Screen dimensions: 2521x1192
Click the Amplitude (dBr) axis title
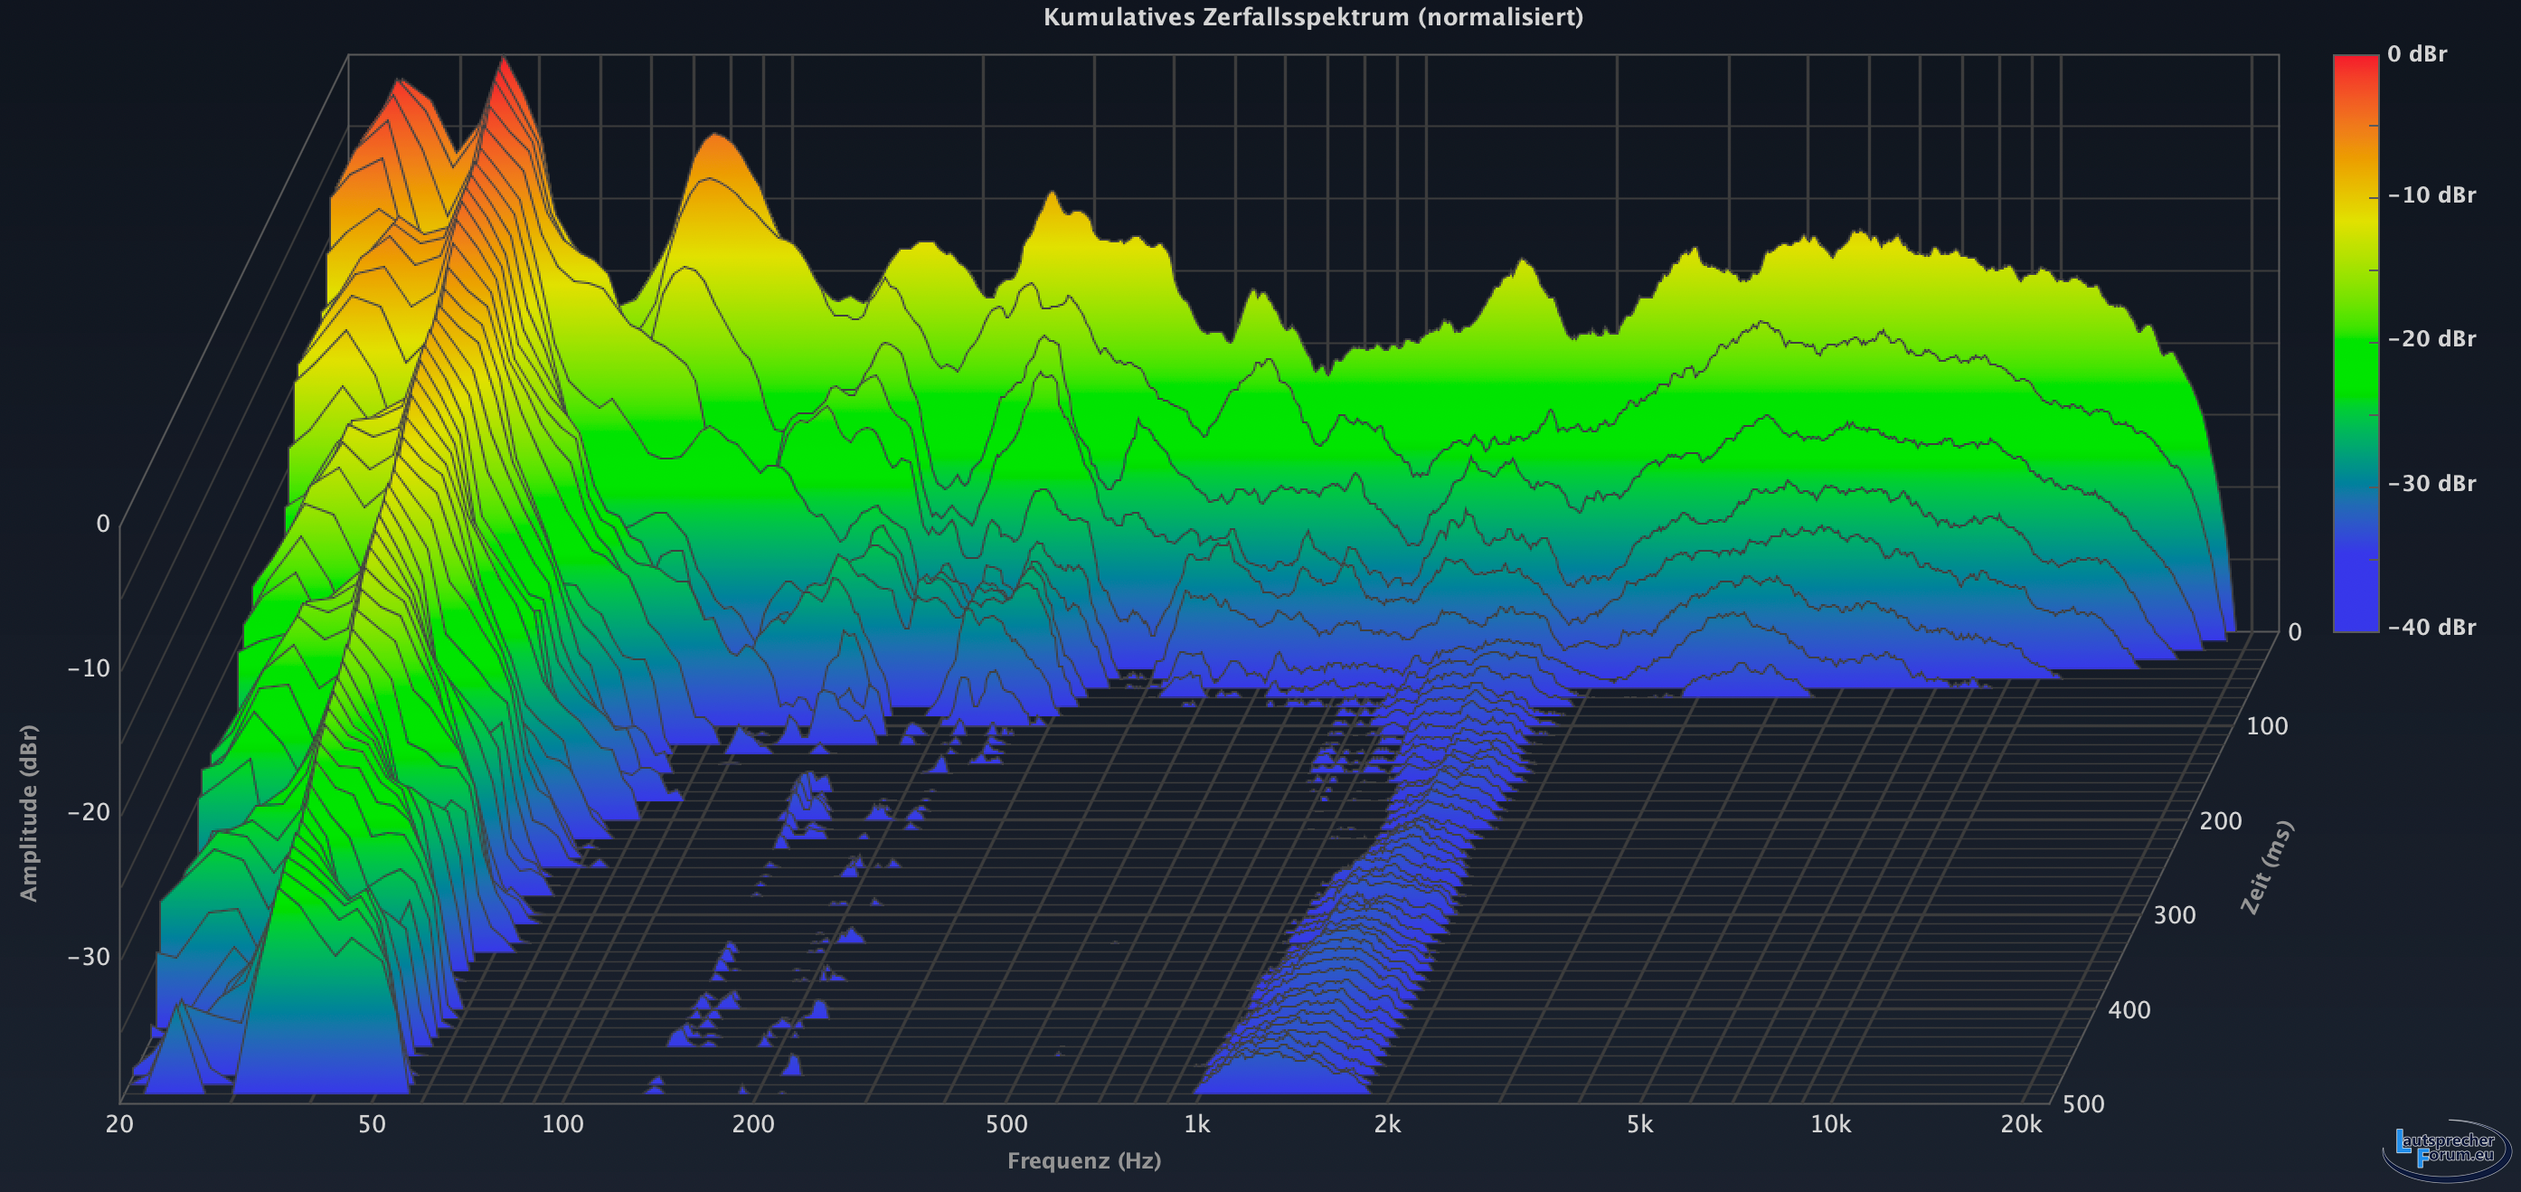28,812
